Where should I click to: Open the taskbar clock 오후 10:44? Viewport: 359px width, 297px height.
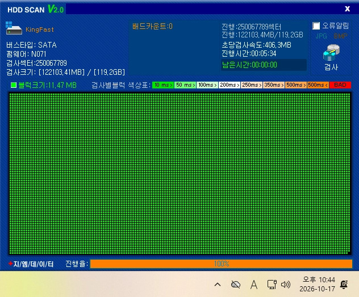click(318, 285)
